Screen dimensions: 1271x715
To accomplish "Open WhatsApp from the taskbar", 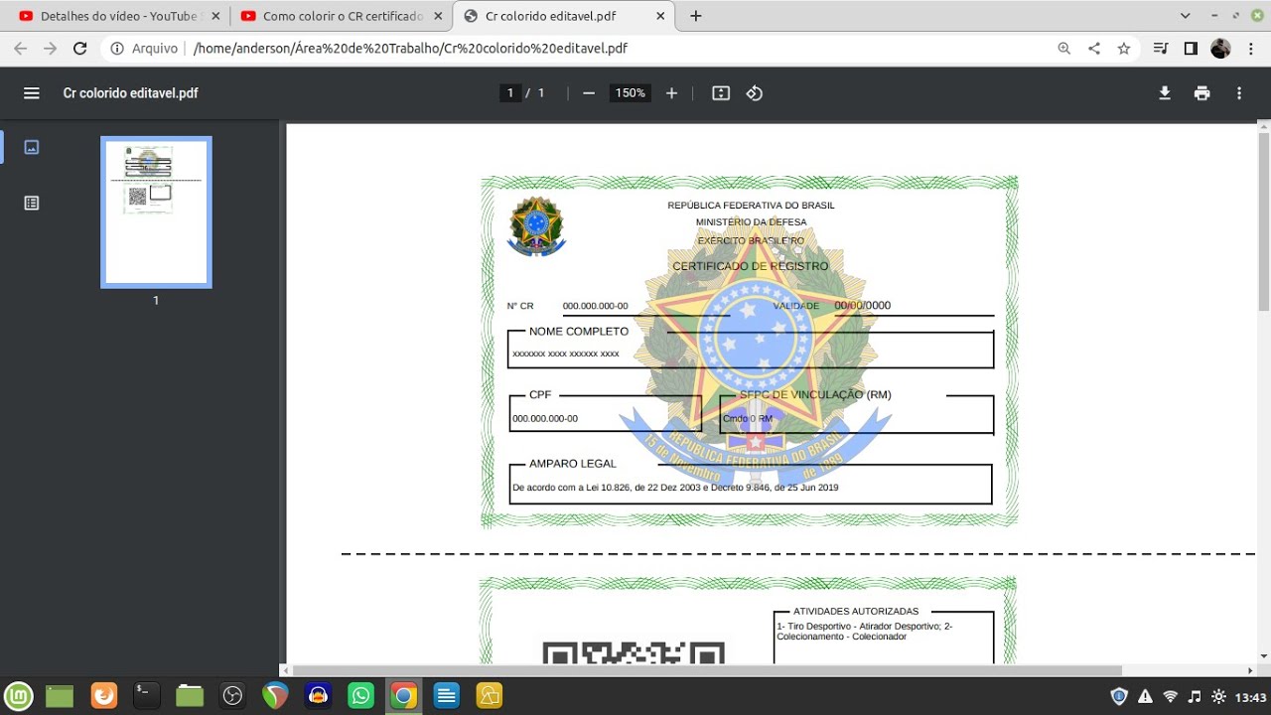I will pyautogui.click(x=360, y=696).
